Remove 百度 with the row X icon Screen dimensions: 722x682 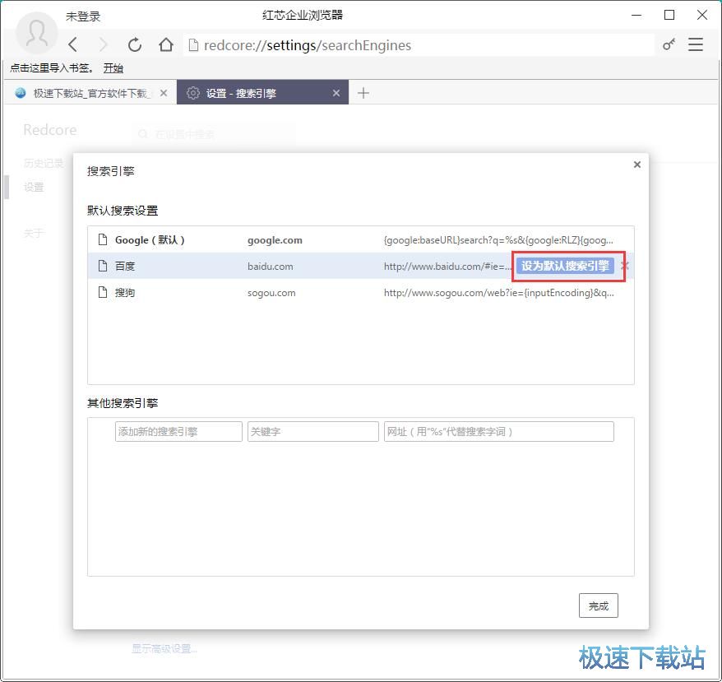coord(625,266)
